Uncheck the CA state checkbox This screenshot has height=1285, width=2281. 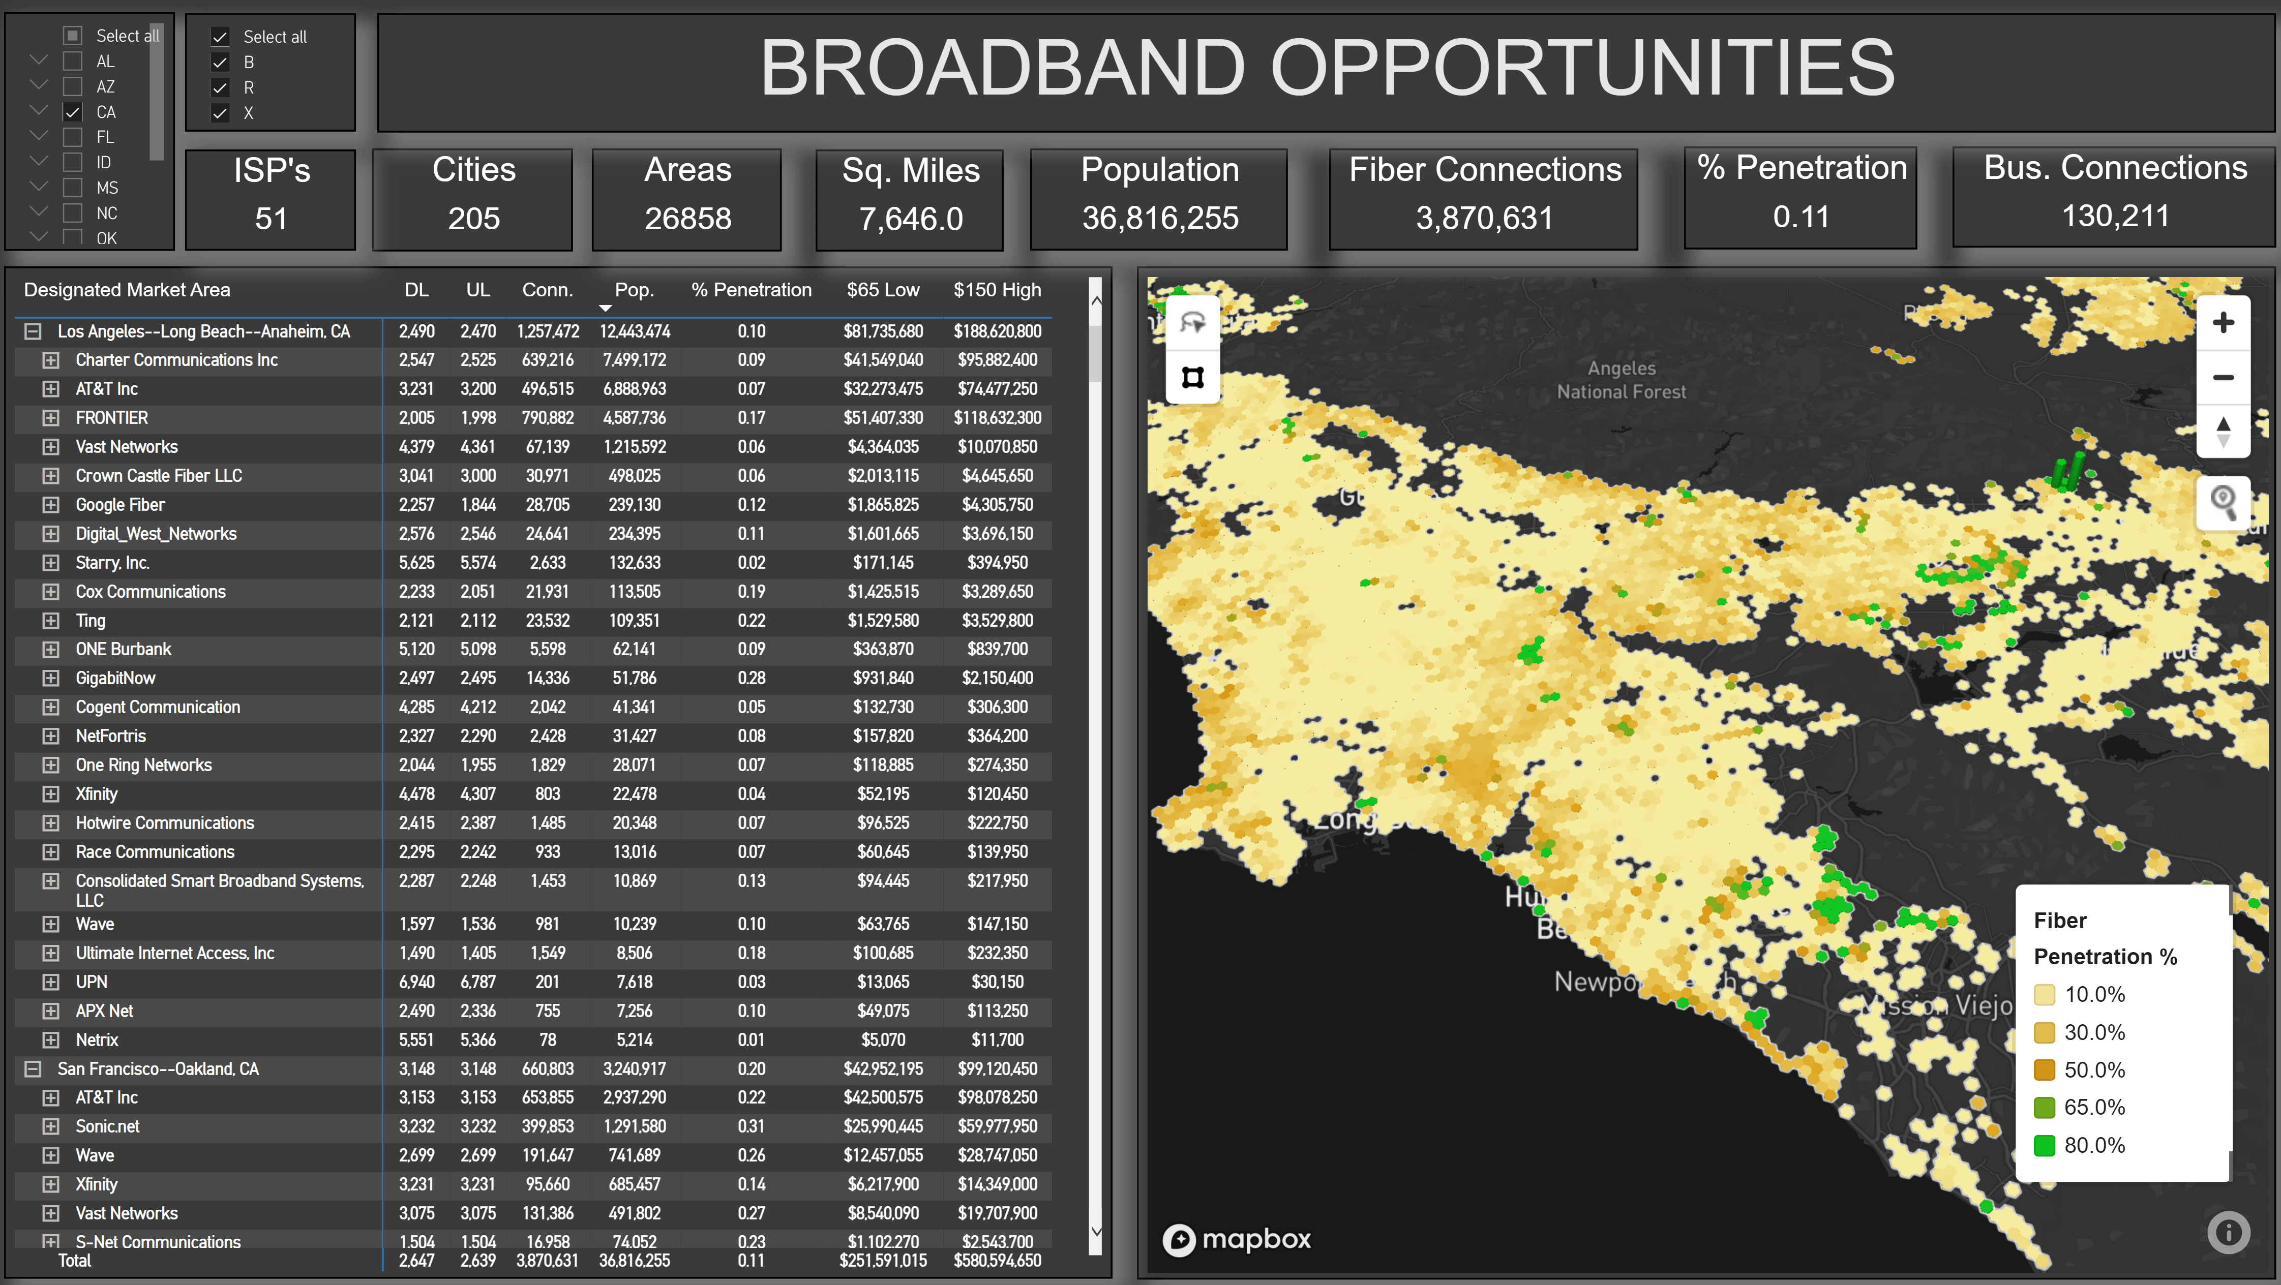tap(73, 112)
